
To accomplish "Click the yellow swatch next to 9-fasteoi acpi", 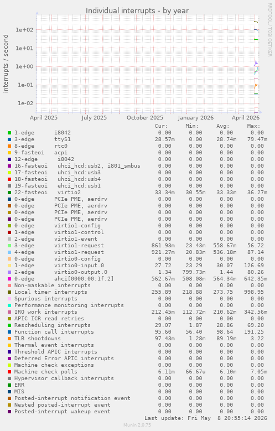I will pos(9,153).
